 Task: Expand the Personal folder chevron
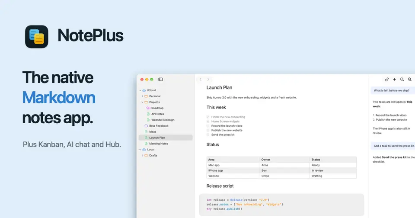coord(142,96)
